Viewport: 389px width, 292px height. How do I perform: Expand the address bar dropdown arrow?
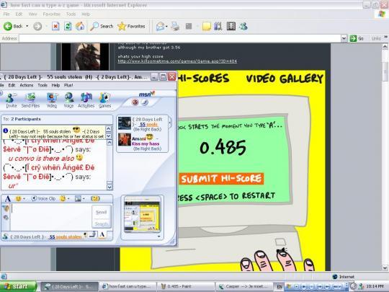pos(344,38)
